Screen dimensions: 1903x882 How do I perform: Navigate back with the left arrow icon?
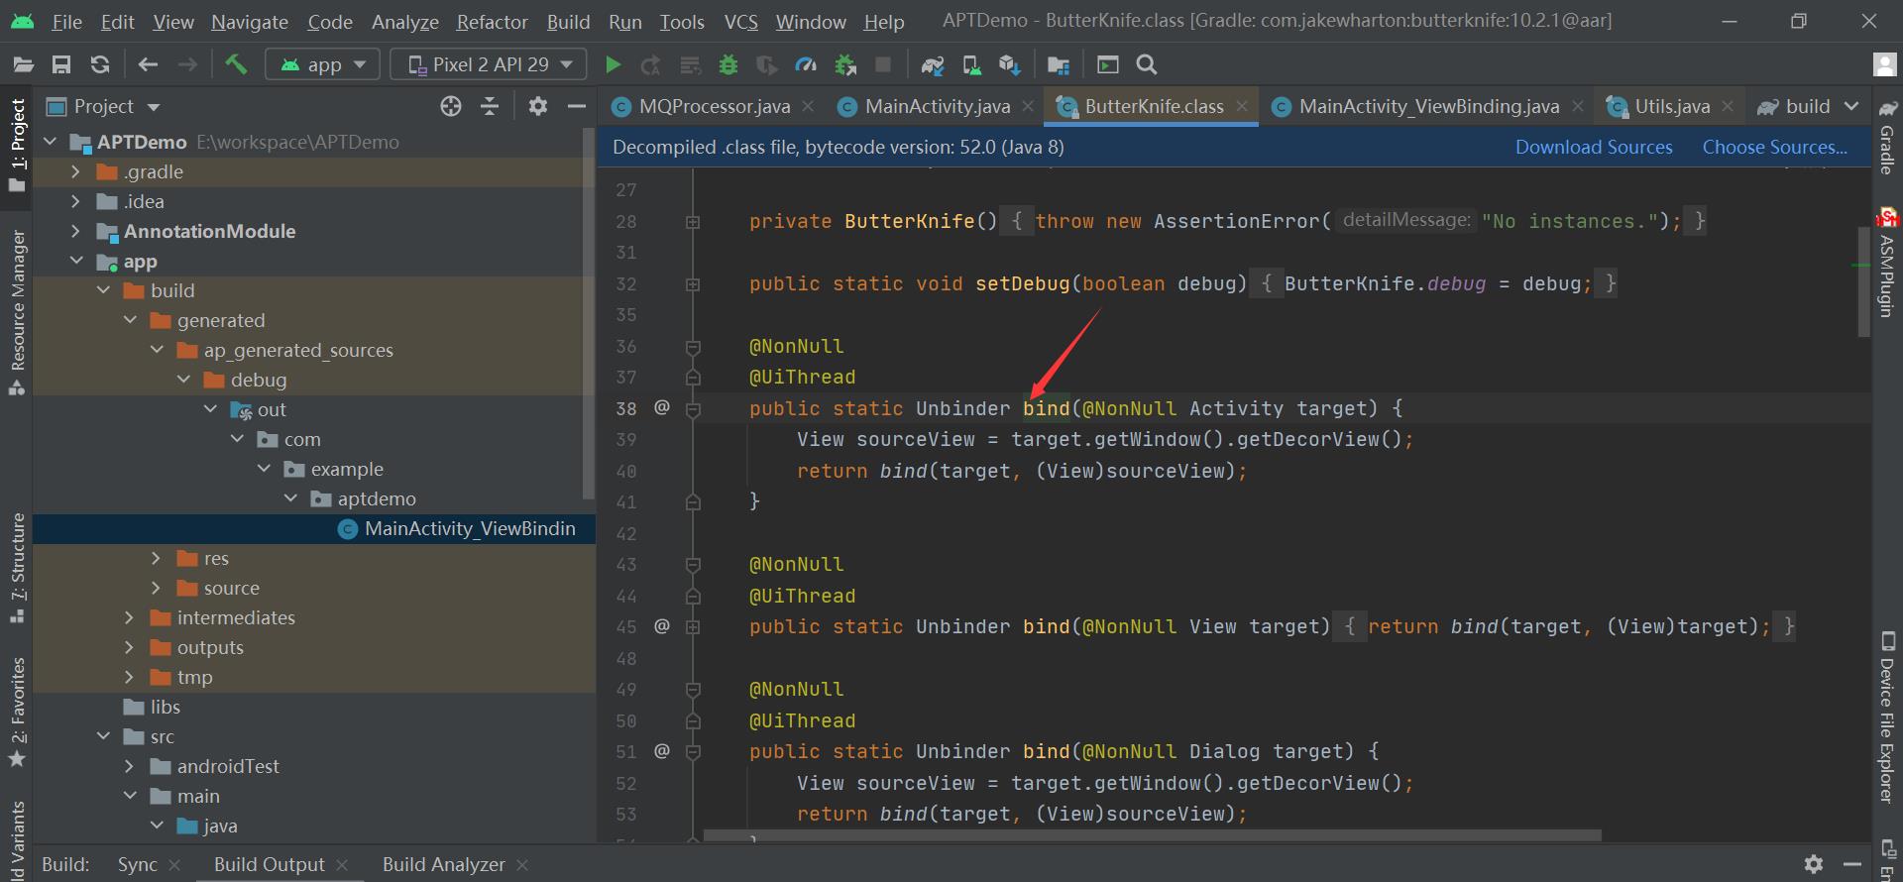(x=148, y=64)
